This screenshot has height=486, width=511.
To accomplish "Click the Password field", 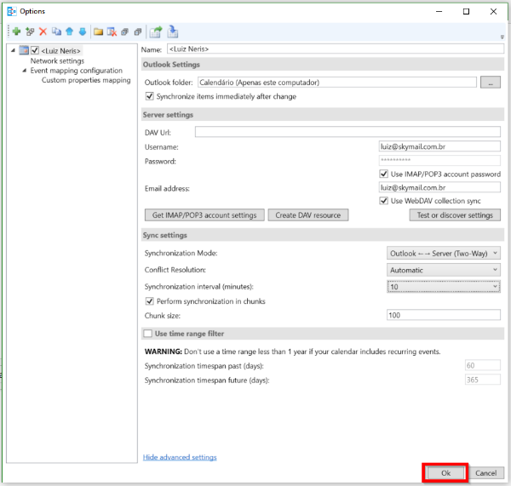I will (439, 160).
